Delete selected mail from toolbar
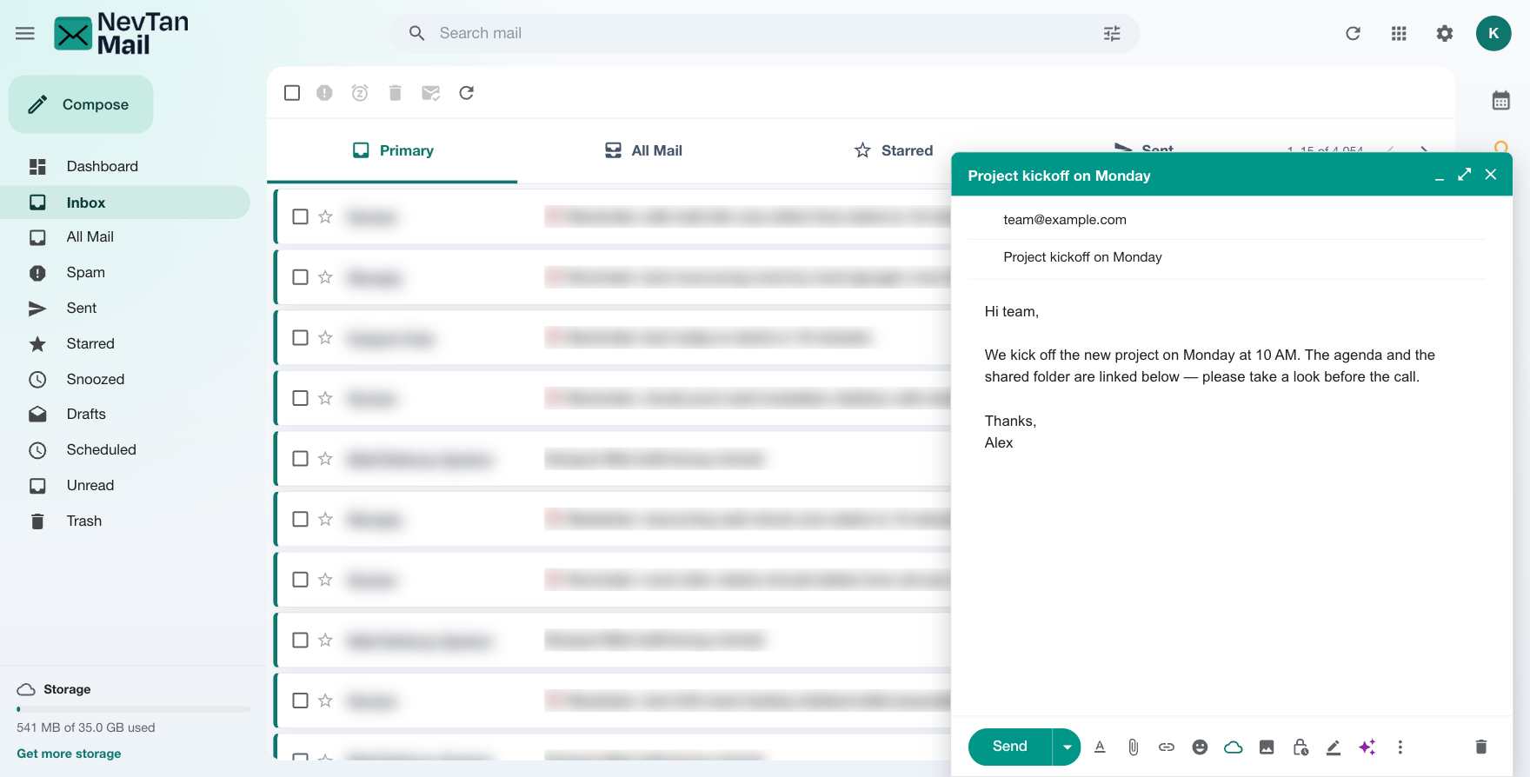 (396, 93)
